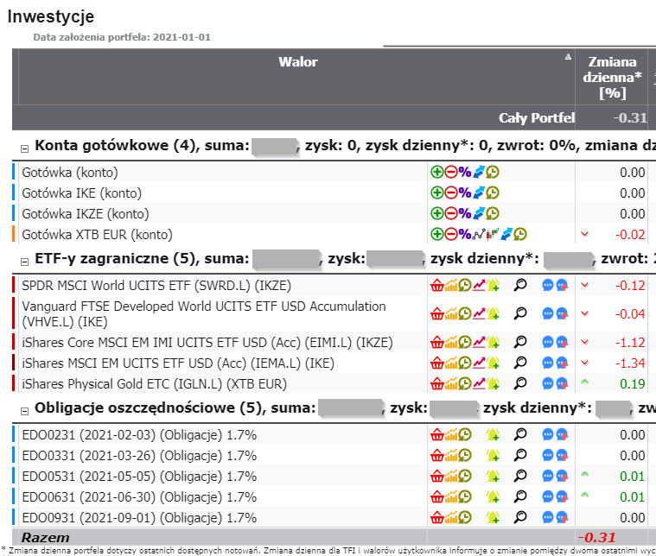Select EDO0331 (2021-03-26) bond row
The image size is (656, 556).
click(139, 456)
